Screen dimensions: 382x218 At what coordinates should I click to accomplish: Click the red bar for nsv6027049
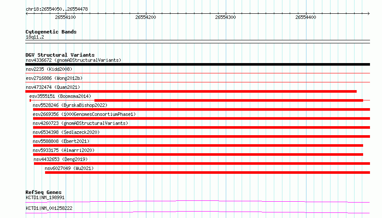pyautogui.click(x=208, y=173)
